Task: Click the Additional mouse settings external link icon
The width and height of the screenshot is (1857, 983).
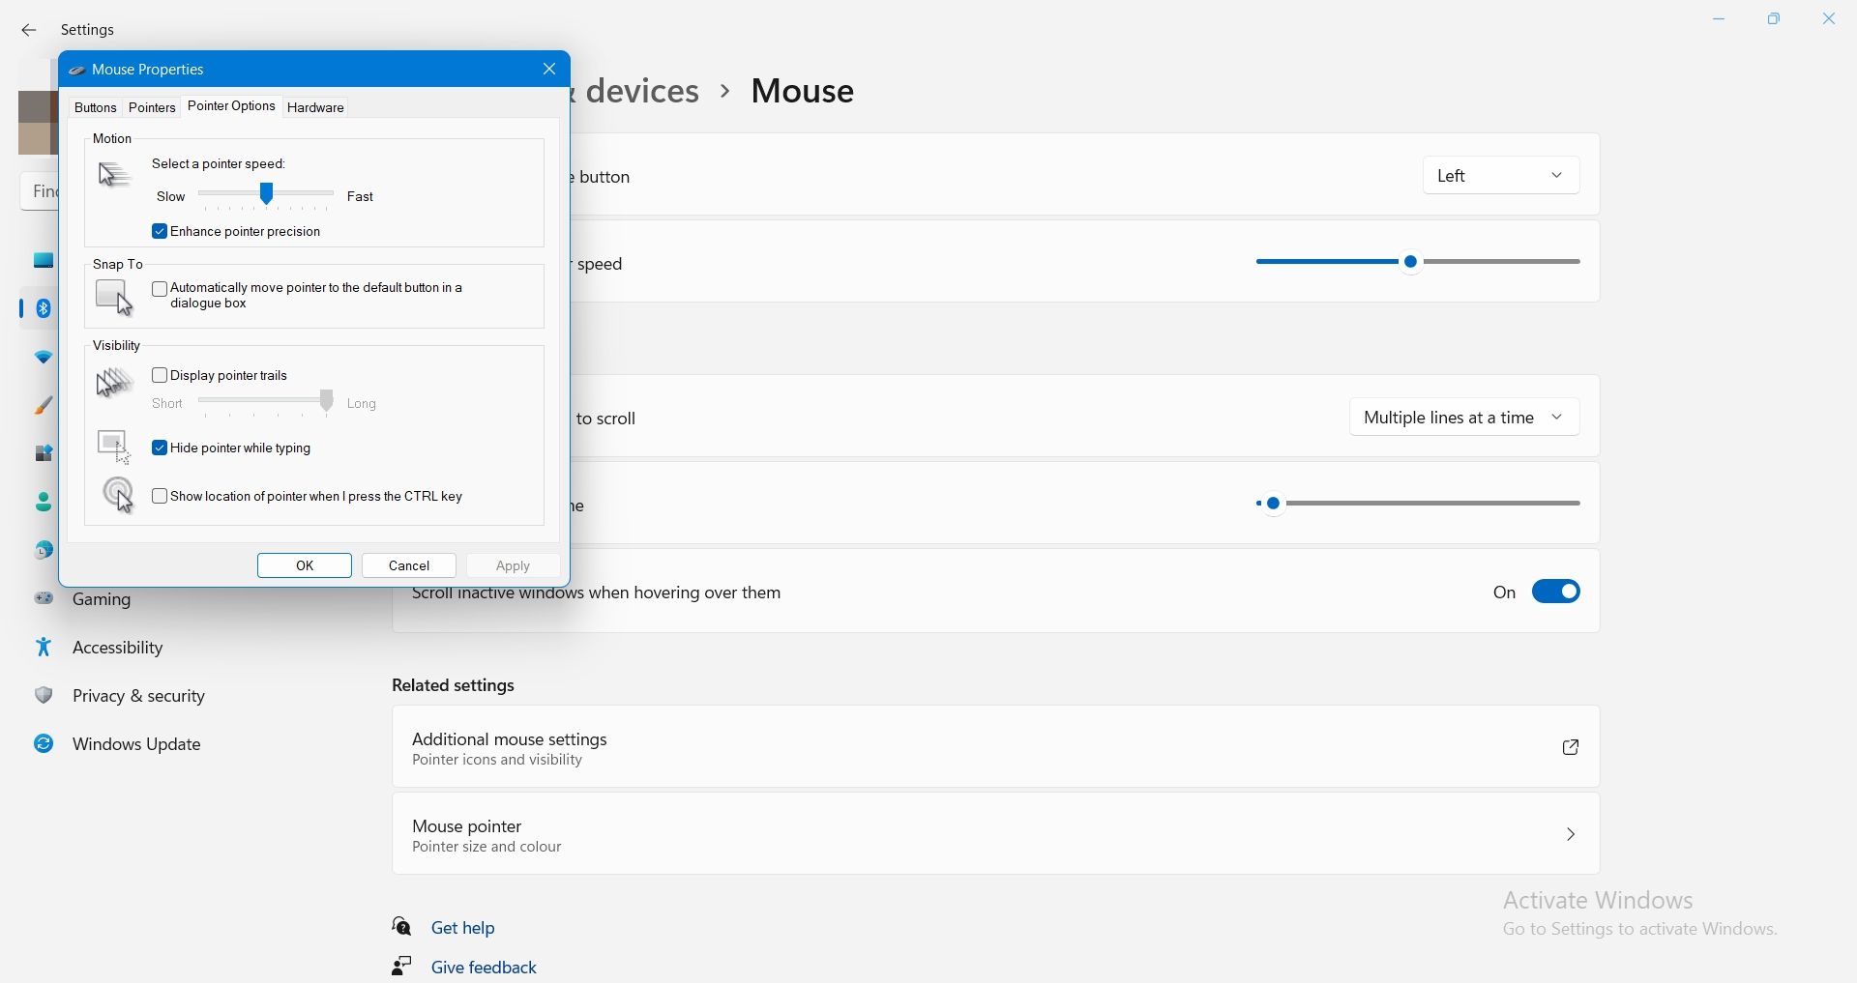Action: (x=1571, y=747)
